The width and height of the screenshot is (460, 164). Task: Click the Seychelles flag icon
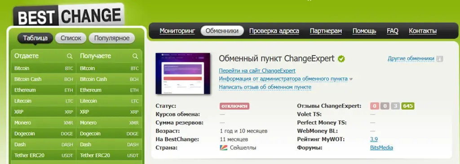[x=224, y=147]
